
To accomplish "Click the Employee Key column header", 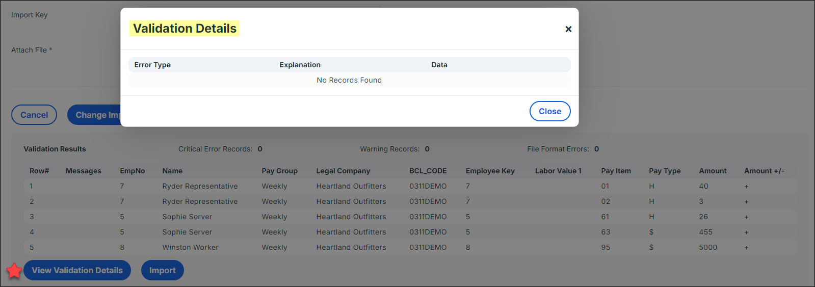I will [x=490, y=171].
